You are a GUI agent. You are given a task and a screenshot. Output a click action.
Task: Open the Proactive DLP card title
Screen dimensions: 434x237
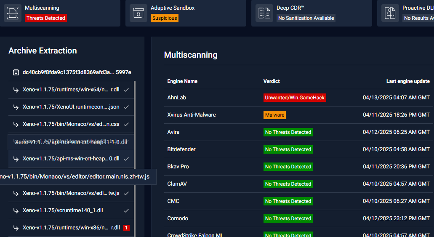click(x=418, y=8)
